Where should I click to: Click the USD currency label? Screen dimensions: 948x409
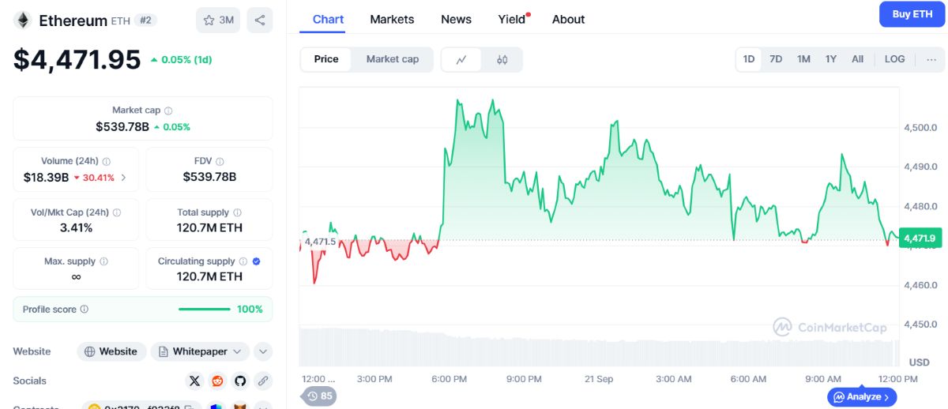pyautogui.click(x=919, y=362)
